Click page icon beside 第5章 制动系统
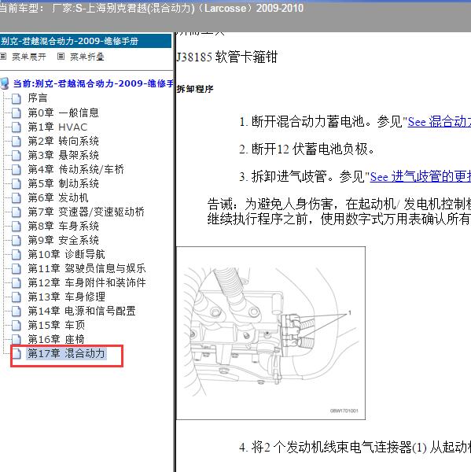The width and height of the screenshot is (471, 472). 17,183
